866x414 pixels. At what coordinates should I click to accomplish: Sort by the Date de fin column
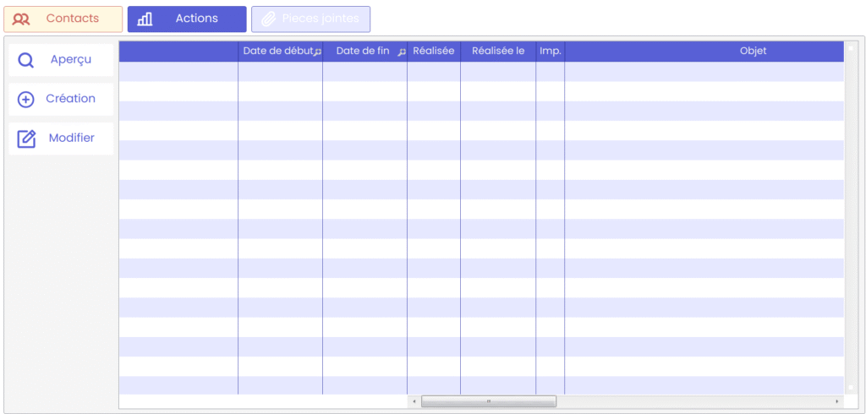pos(362,51)
